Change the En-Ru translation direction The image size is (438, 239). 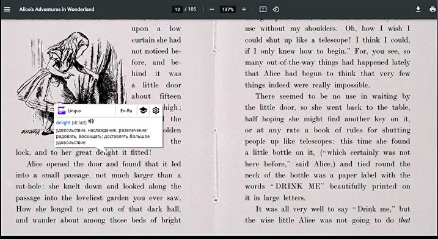(126, 111)
